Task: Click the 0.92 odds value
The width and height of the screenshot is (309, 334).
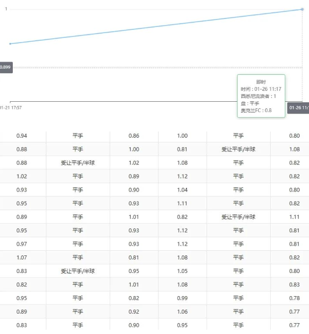Action: tap(134, 312)
